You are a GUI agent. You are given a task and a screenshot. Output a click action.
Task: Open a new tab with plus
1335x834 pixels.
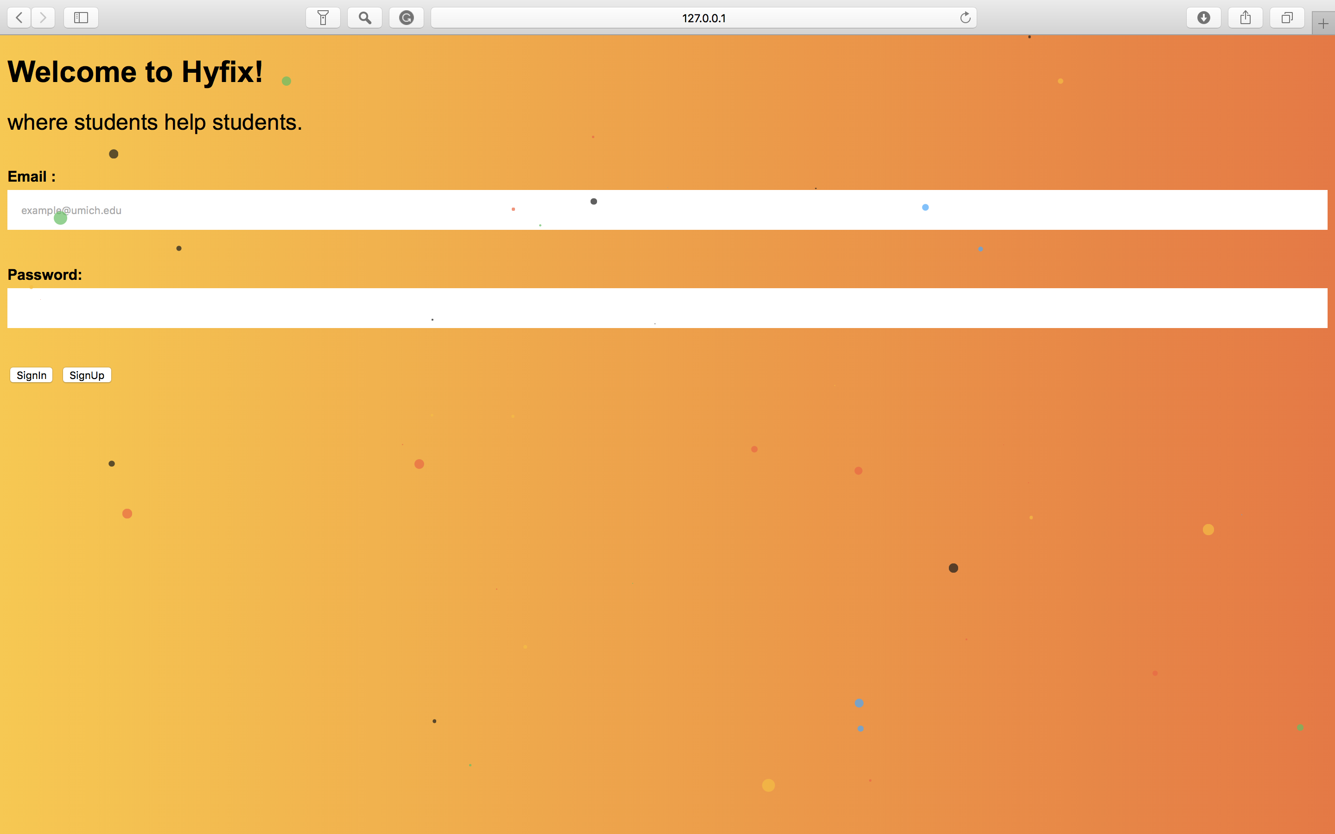(1323, 24)
